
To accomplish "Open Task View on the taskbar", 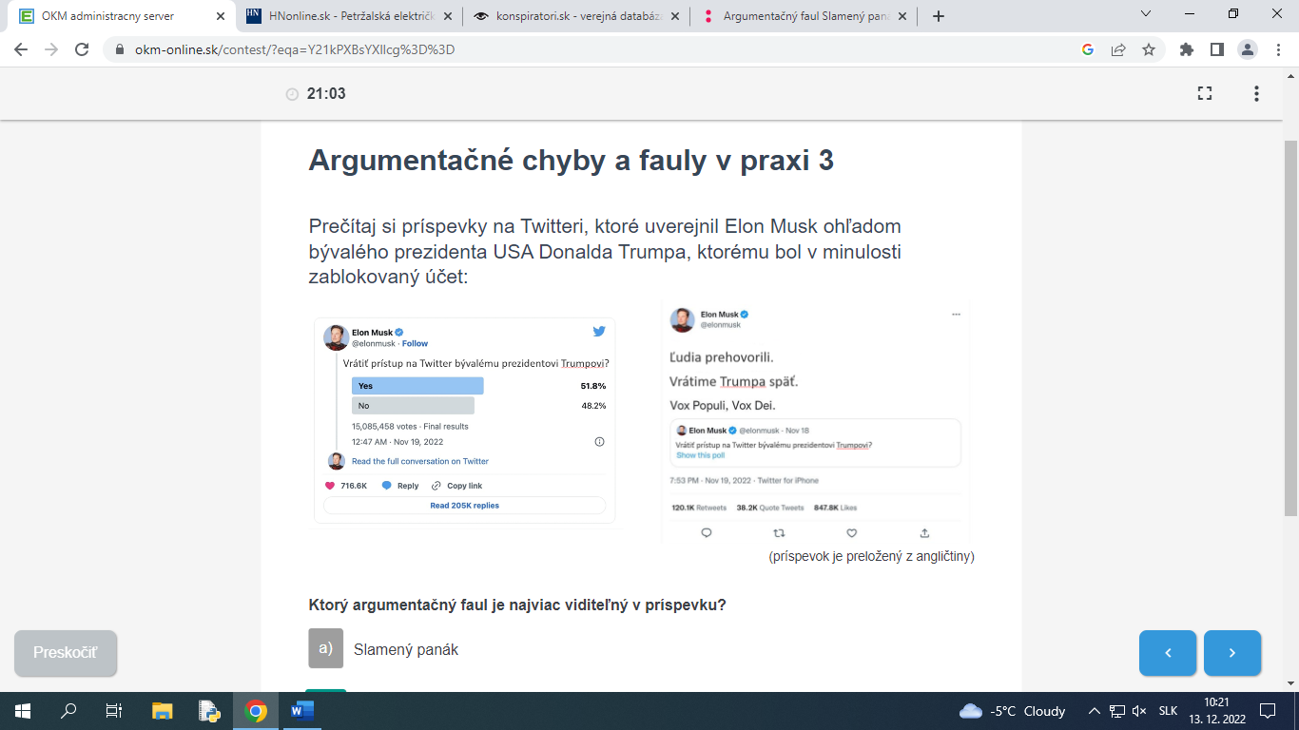I will tap(113, 710).
